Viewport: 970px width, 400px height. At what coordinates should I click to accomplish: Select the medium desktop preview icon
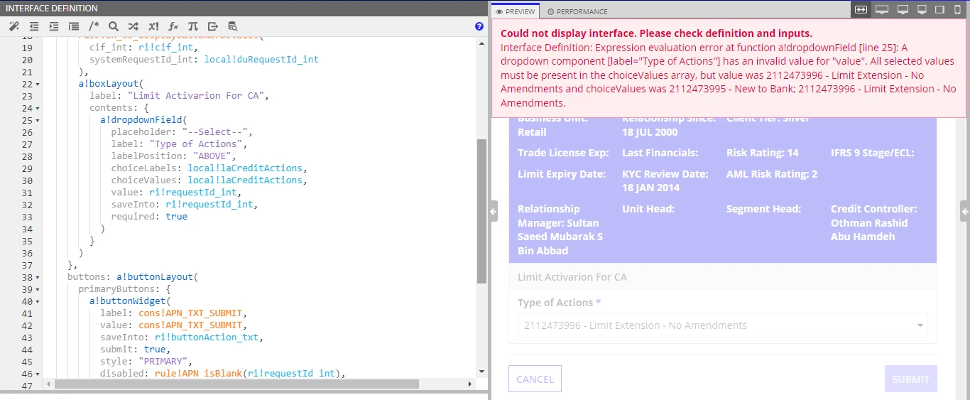pos(903,9)
